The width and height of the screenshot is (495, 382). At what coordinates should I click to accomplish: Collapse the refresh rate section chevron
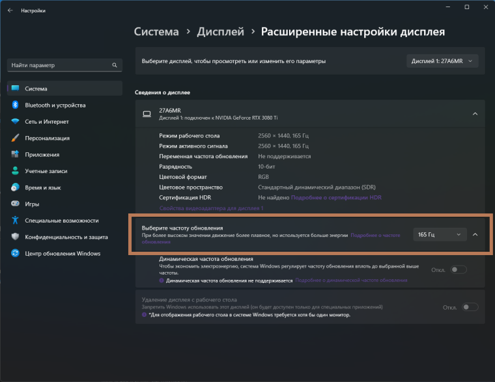pyautogui.click(x=475, y=234)
